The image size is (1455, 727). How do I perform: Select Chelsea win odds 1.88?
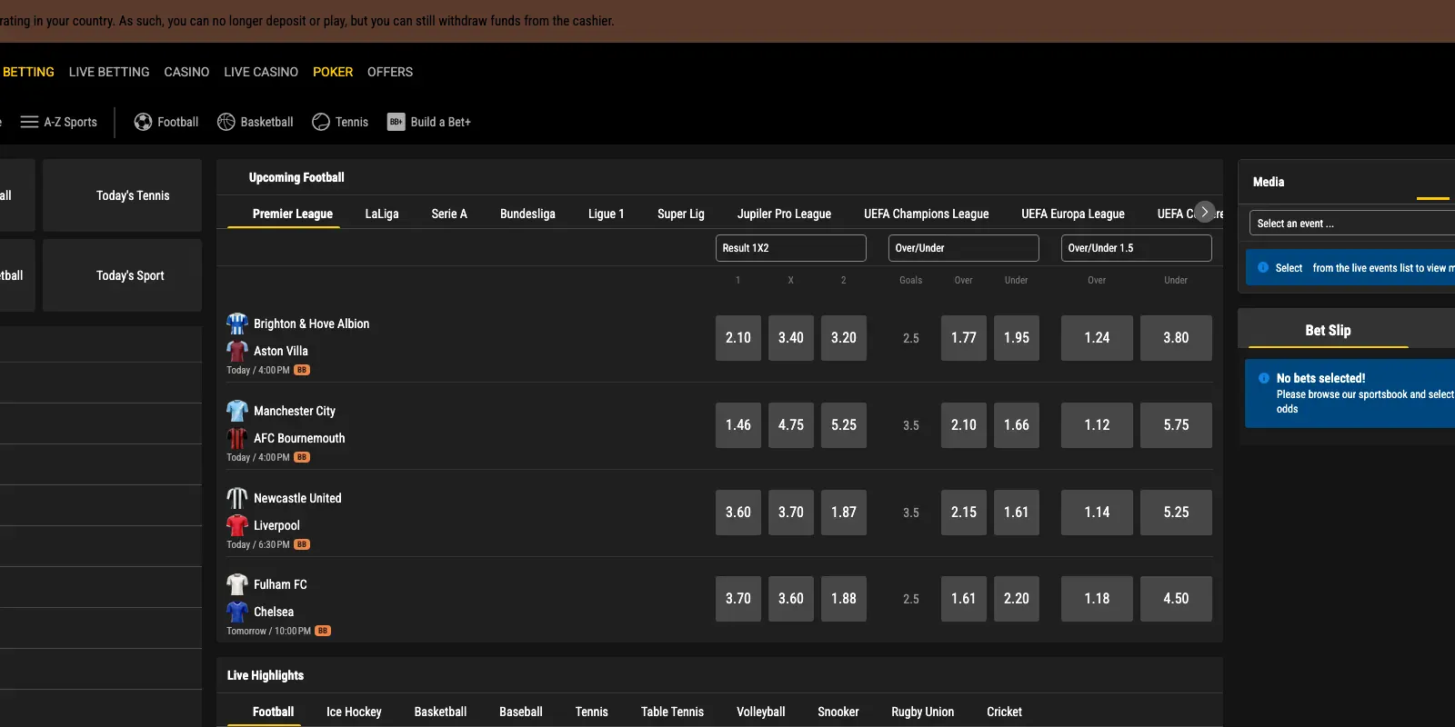tap(844, 599)
